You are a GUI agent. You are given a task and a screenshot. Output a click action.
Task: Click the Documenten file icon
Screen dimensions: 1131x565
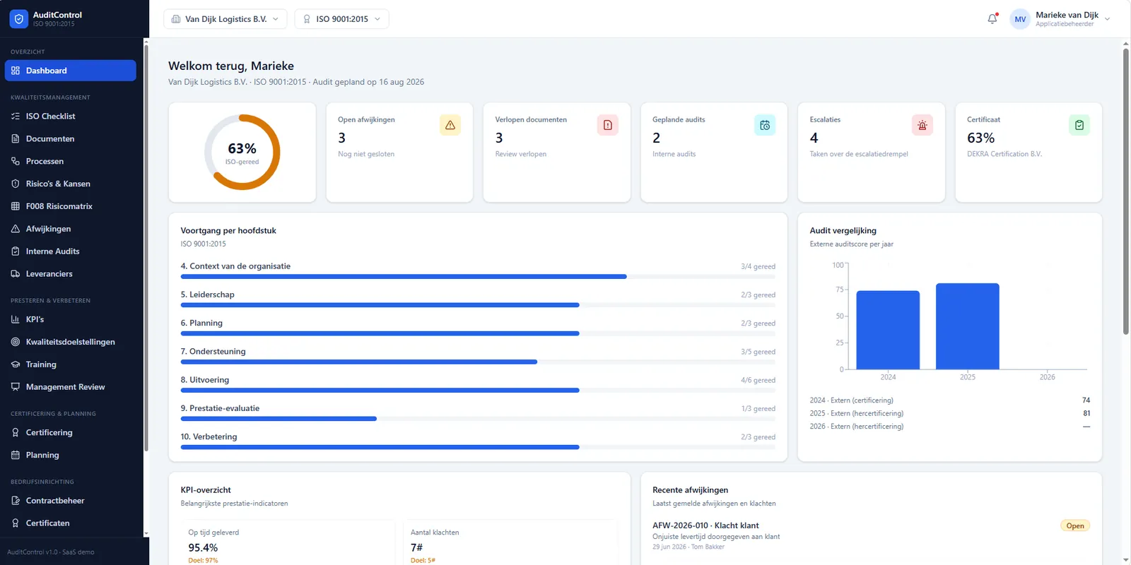[16, 138]
